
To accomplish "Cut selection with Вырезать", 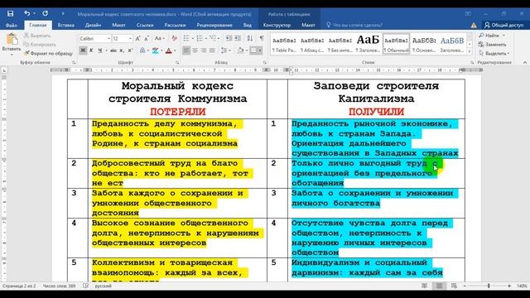I will (x=37, y=36).
